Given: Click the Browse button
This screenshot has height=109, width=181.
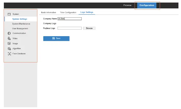Looking at the screenshot, I should [89, 28].
